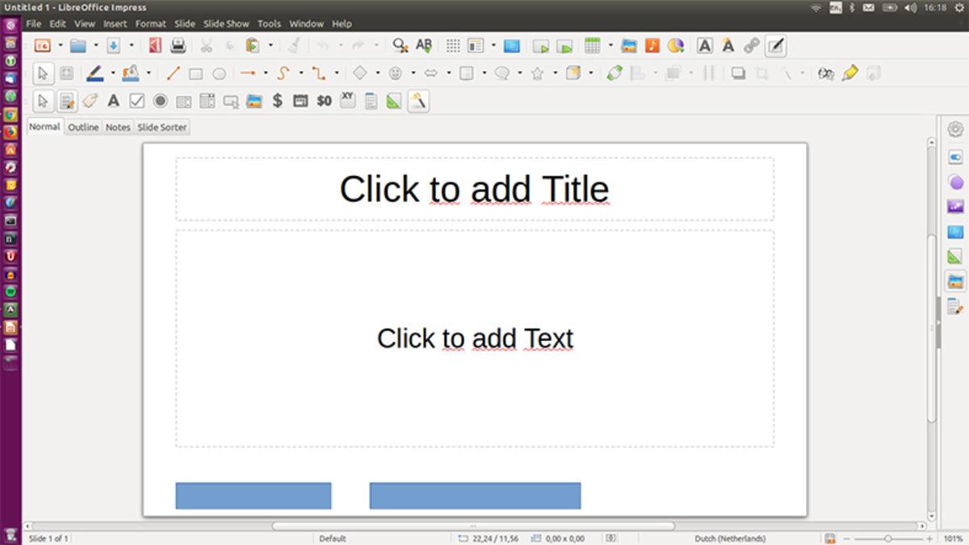Screen dimensions: 969x545
Task: Click the Spelling check toolbar icon
Action: [423, 45]
